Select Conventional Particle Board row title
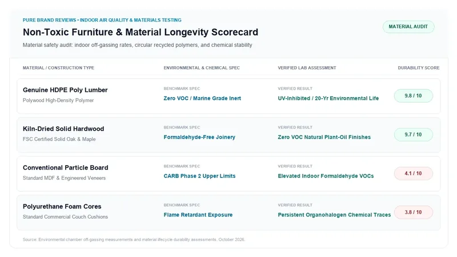This screenshot has height=257, width=457. pos(66,167)
